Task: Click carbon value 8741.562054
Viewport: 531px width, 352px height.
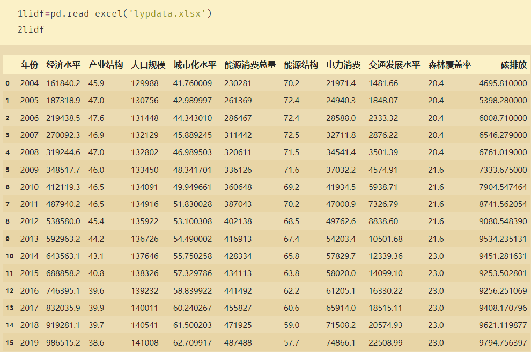Action: tap(503, 204)
